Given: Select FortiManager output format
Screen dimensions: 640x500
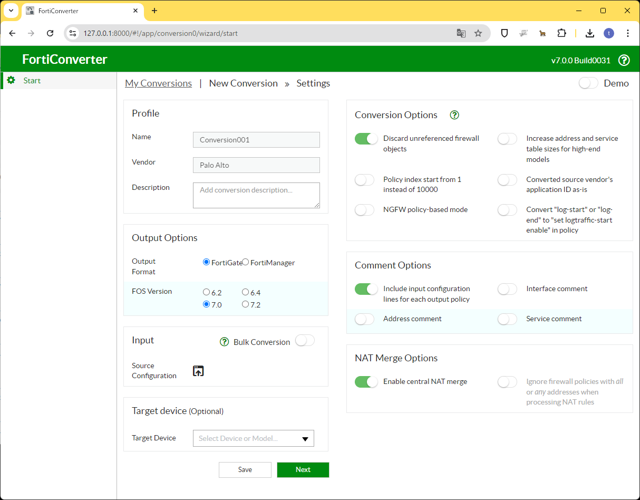Looking at the screenshot, I should (x=245, y=262).
